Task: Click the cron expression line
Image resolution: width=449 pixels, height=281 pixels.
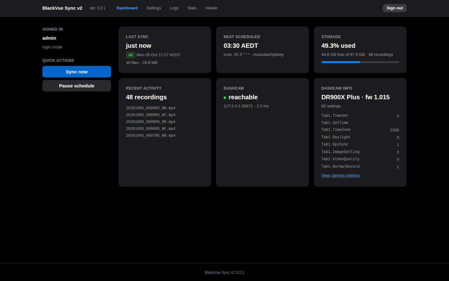Action: [253, 55]
